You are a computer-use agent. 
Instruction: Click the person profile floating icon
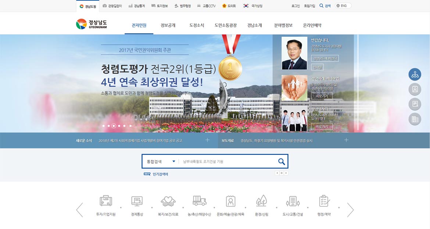coord(415,89)
